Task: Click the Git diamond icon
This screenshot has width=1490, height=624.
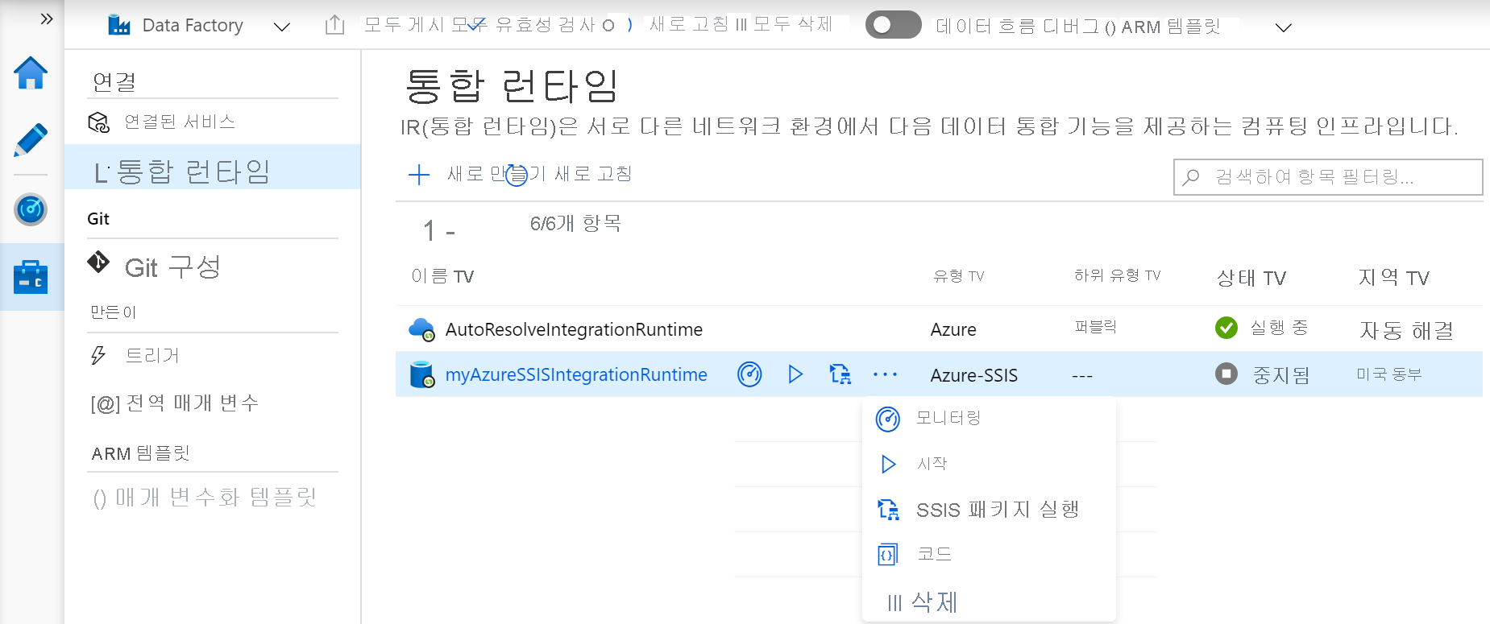Action: click(98, 262)
